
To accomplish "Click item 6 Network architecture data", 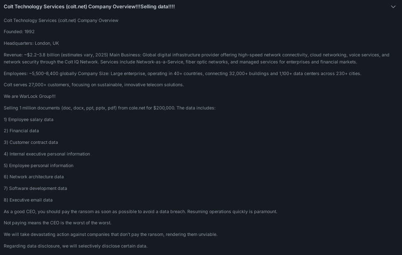I will point(34,177).
